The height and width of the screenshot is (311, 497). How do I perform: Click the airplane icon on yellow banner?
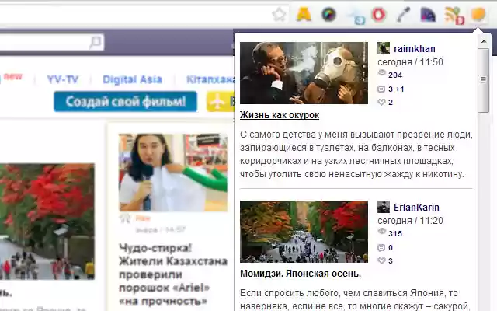217,102
